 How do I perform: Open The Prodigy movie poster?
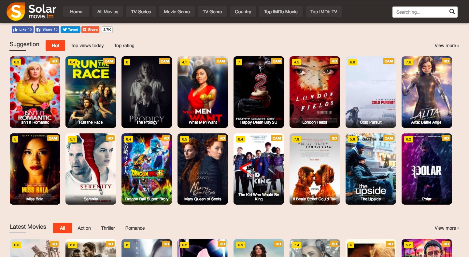pyautogui.click(x=147, y=92)
